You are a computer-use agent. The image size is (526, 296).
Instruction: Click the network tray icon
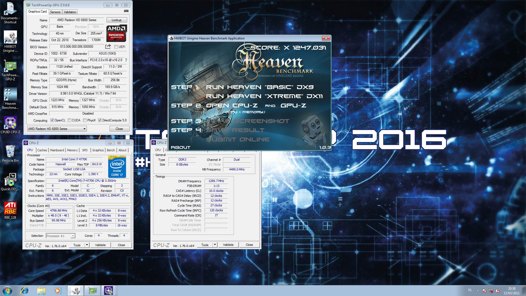pyautogui.click(x=491, y=291)
